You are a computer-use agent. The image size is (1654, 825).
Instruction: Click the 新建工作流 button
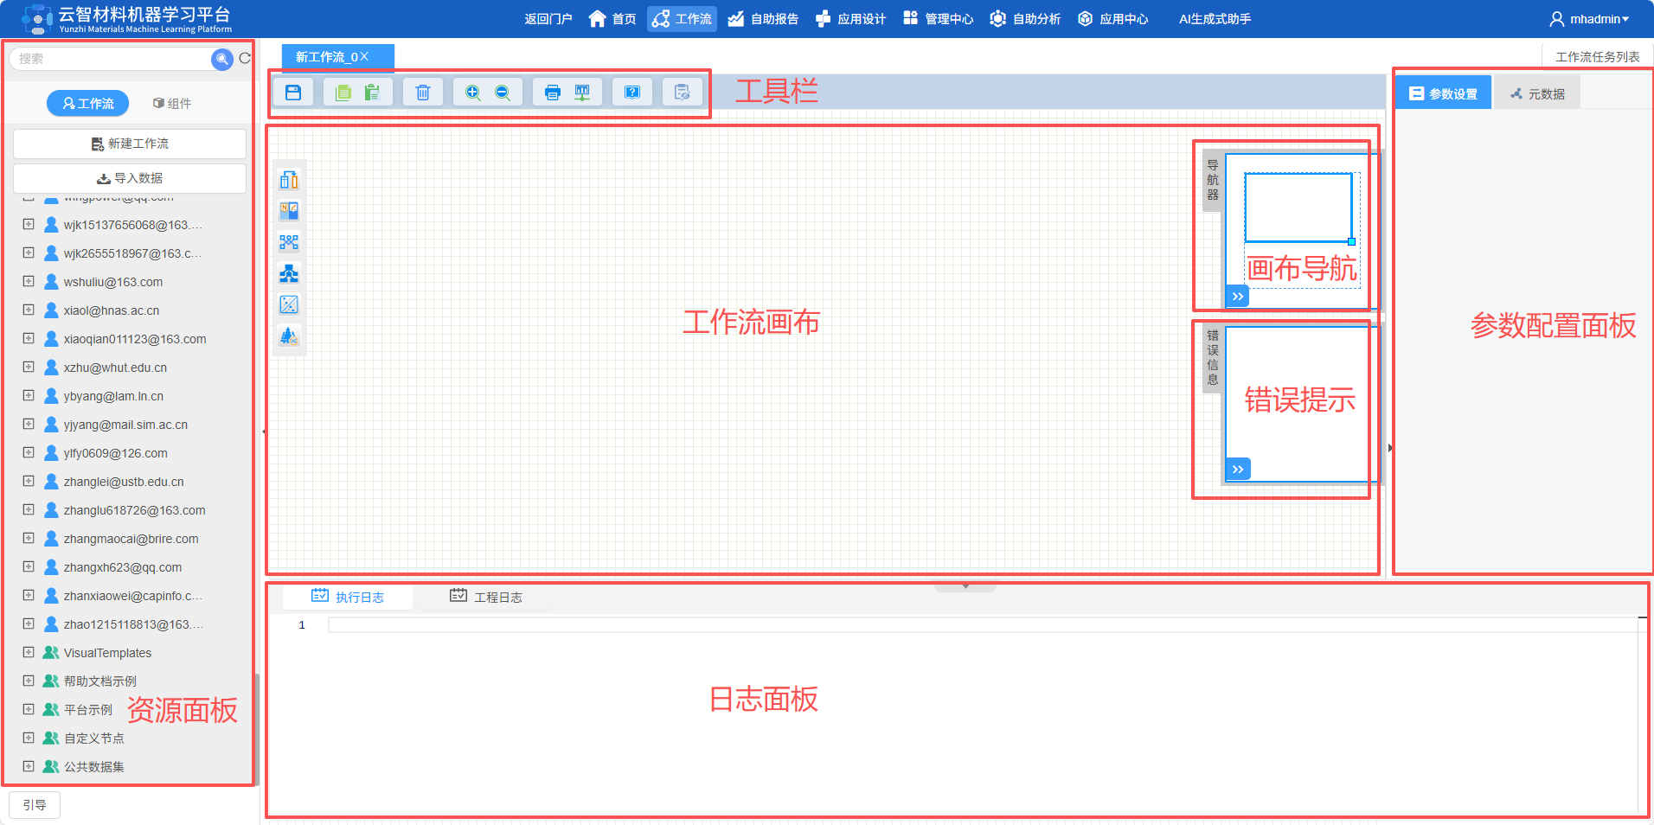point(131,144)
